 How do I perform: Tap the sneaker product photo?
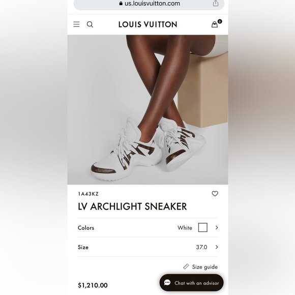tap(147, 110)
